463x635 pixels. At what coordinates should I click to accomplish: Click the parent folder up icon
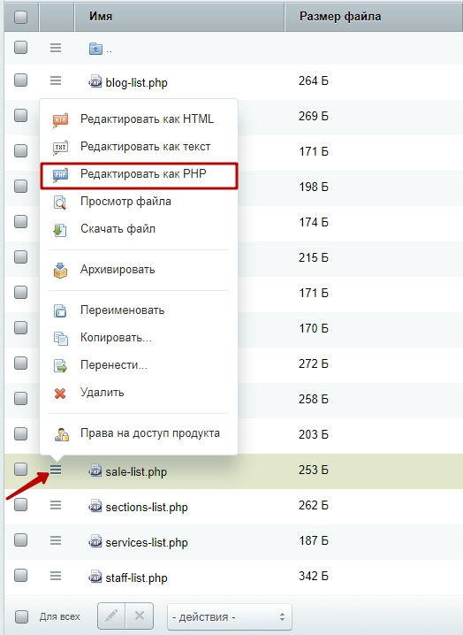click(95, 49)
